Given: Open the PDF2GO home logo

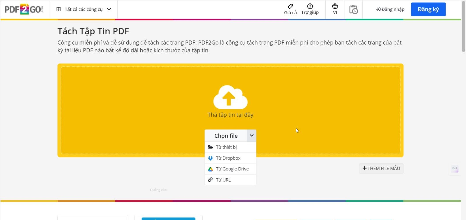Looking at the screenshot, I should pos(24,9).
